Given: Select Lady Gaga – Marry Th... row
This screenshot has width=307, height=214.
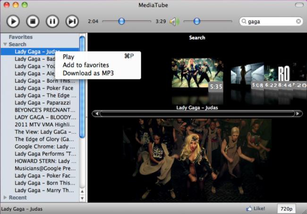Looking at the screenshot, I should coord(40,190).
